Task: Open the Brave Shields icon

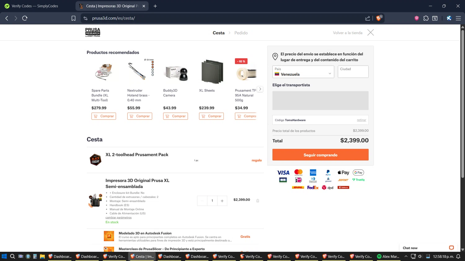Action: click(379, 18)
